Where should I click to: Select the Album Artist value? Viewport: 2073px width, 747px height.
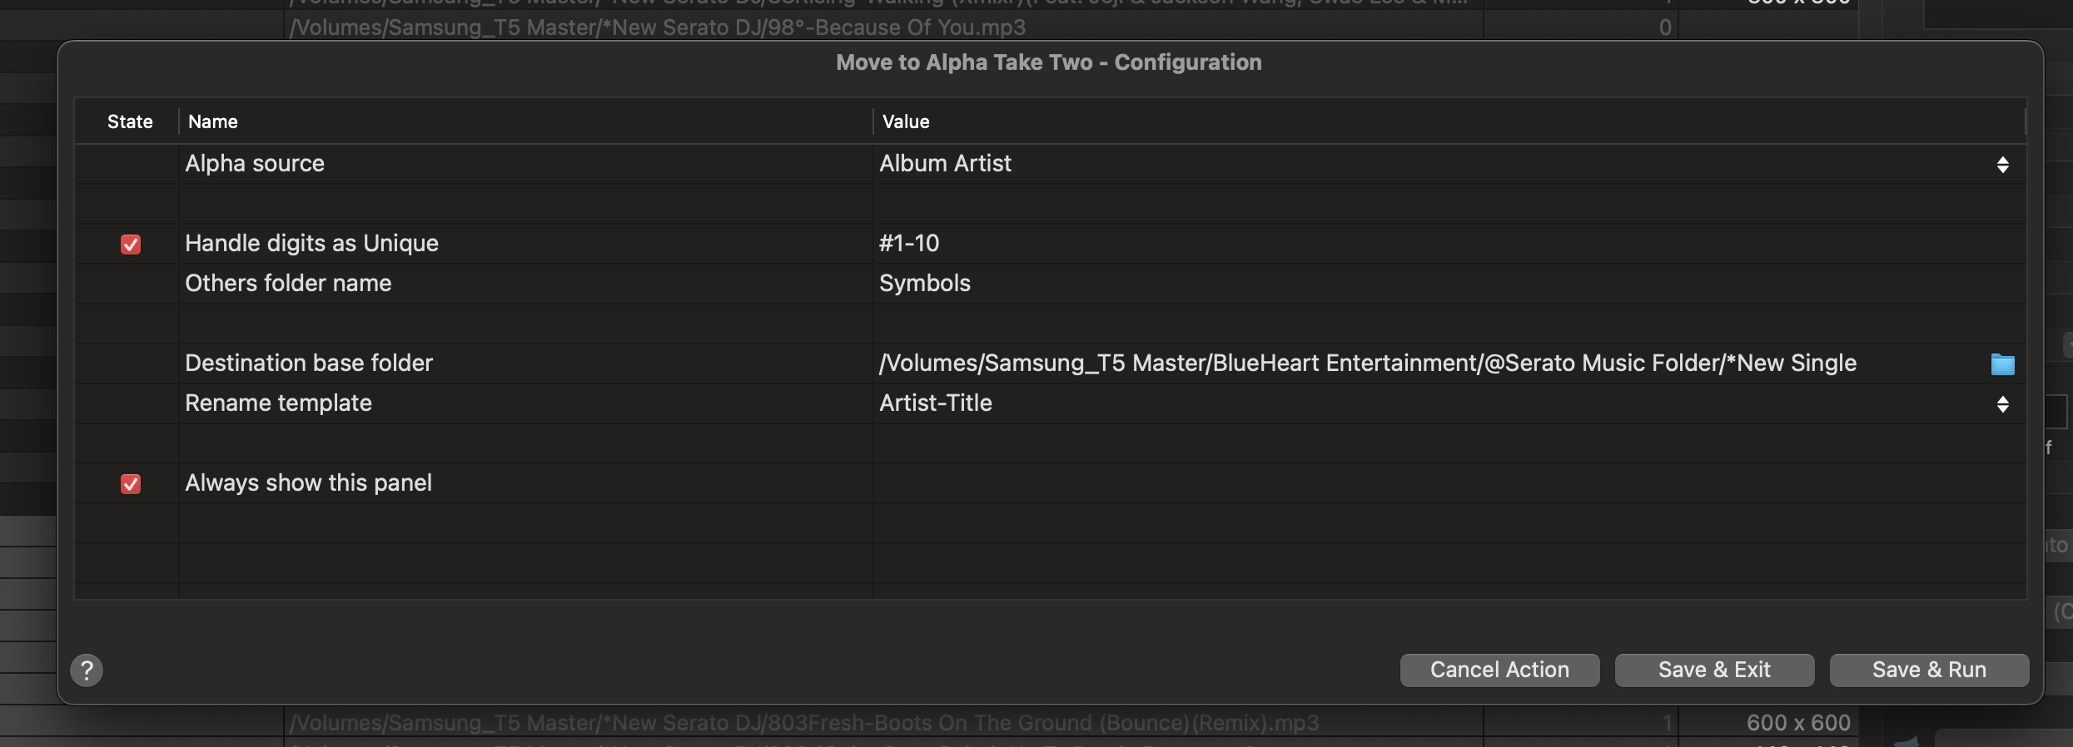click(946, 163)
